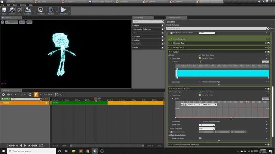Open the Window menu
Screen dimensions: 275x154
[23, 5]
